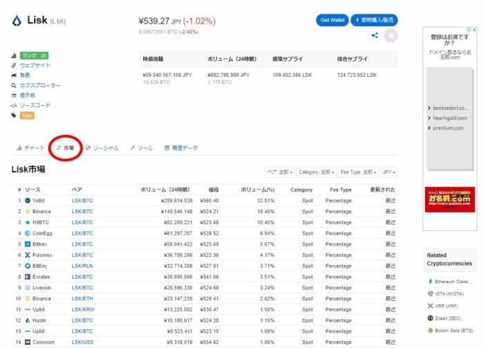484x348 pixels.
Task: Click the BitBay exchange icon
Action: pyautogui.click(x=28, y=266)
